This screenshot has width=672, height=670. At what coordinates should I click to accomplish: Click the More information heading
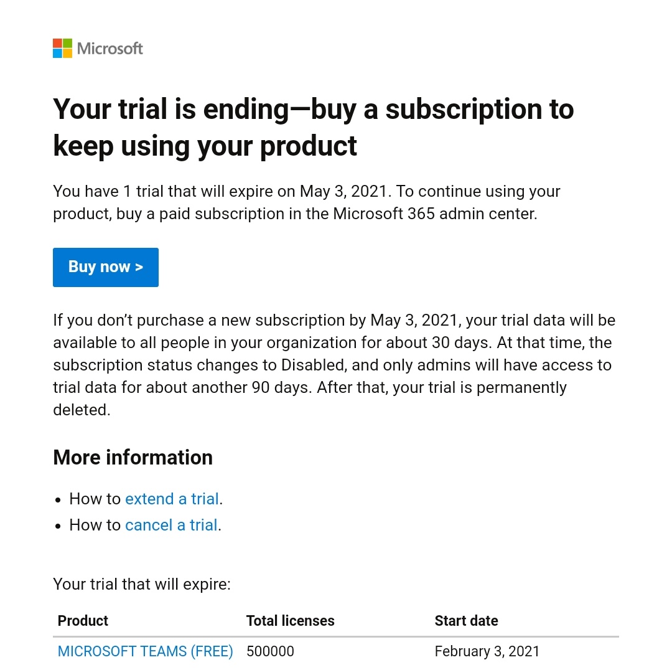tap(133, 457)
